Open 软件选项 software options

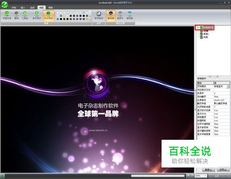(x=99, y=15)
